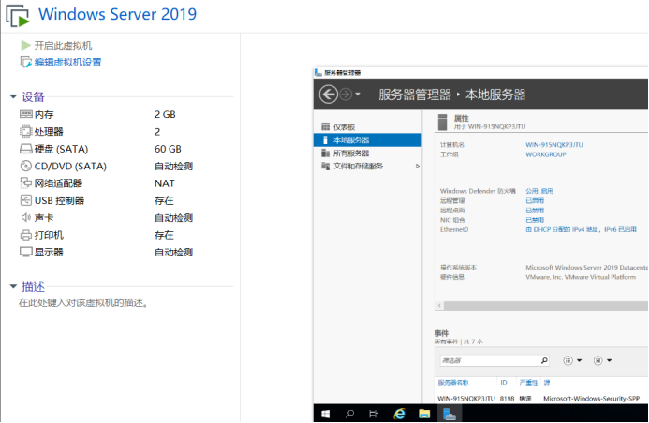Select 本地服务器 in Server Manager sidebar
Screen dimensions: 649x423
coord(367,139)
